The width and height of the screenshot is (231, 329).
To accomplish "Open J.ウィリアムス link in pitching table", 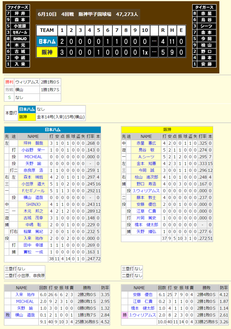I will pos(142,315).
